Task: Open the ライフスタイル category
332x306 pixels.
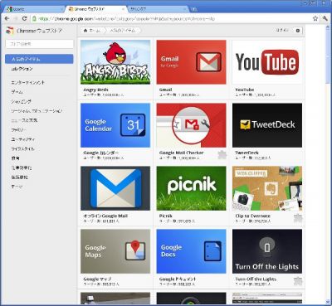Action: (x=22, y=148)
